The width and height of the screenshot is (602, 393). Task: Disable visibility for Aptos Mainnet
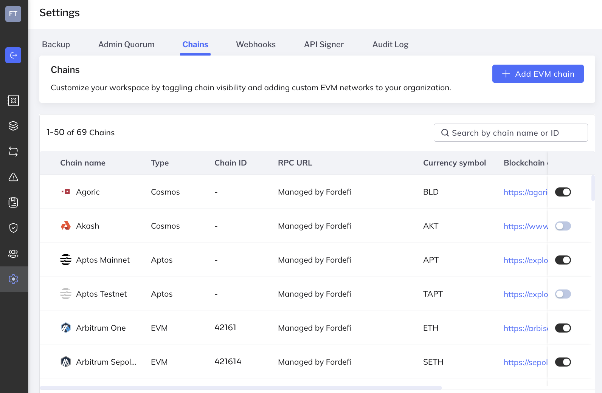point(563,260)
